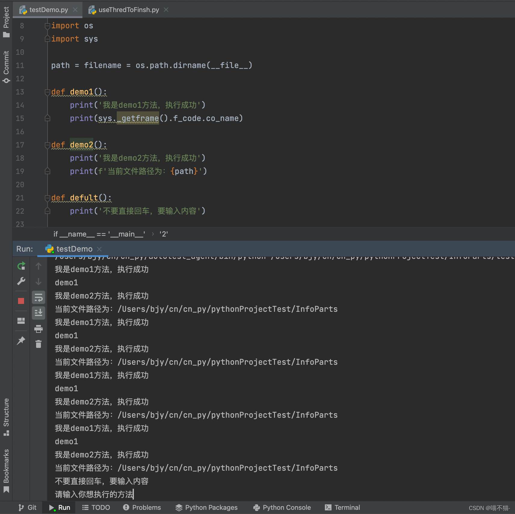Click the last InfoParts path output line
Screen dimensions: 515x514
click(x=196, y=468)
